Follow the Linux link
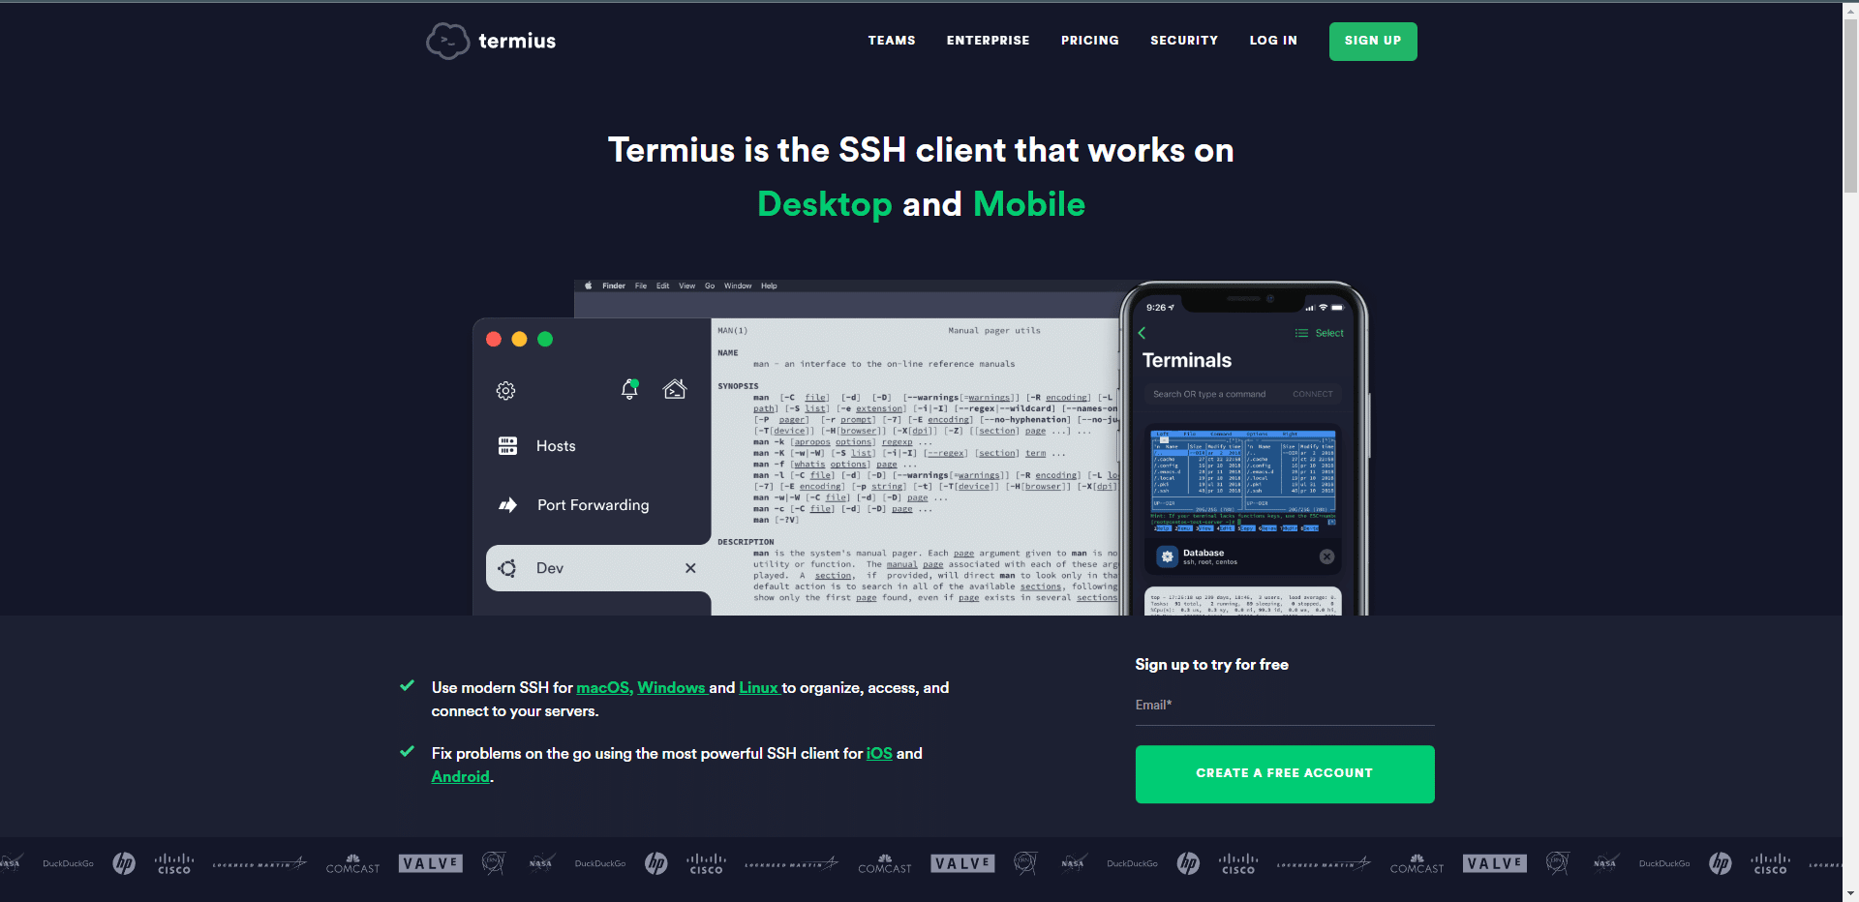Image resolution: width=1859 pixels, height=902 pixels. click(x=758, y=688)
